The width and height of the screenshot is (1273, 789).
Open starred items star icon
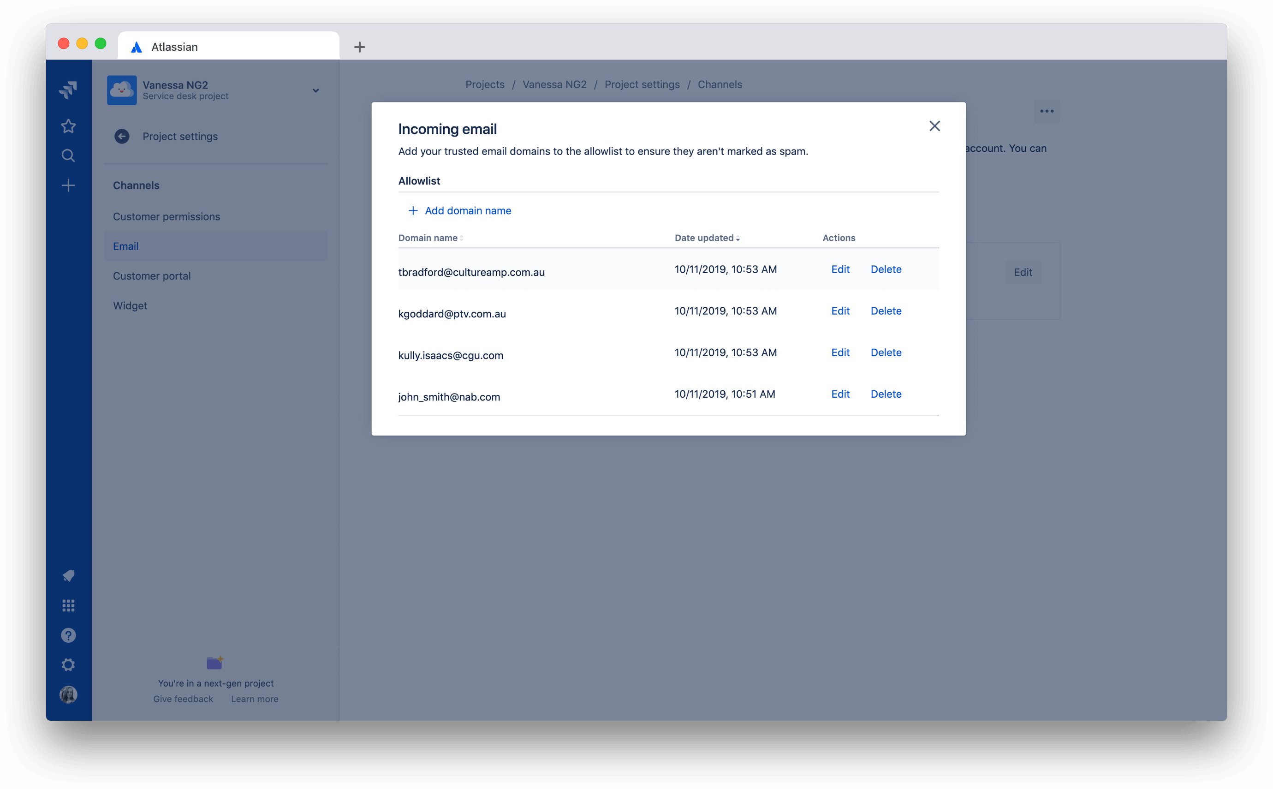tap(68, 126)
